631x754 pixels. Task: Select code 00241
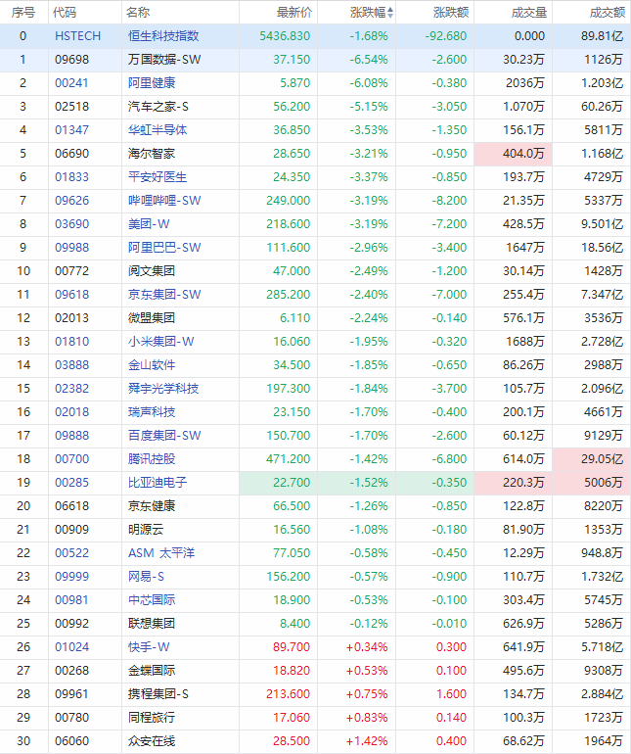pos(71,83)
